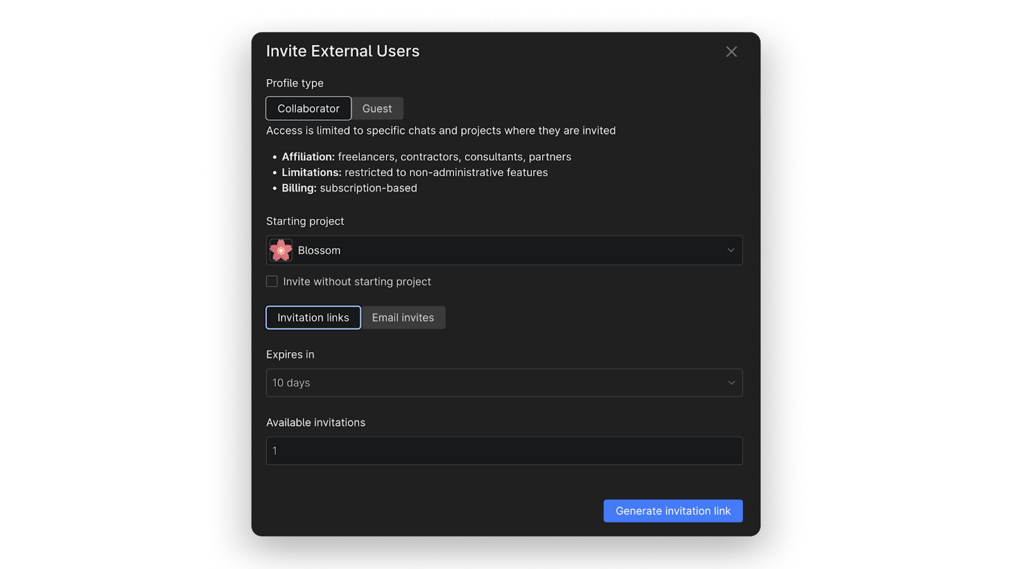This screenshot has height=569, width=1012.
Task: Click chevron arrow in Starting project field
Action: pos(731,250)
